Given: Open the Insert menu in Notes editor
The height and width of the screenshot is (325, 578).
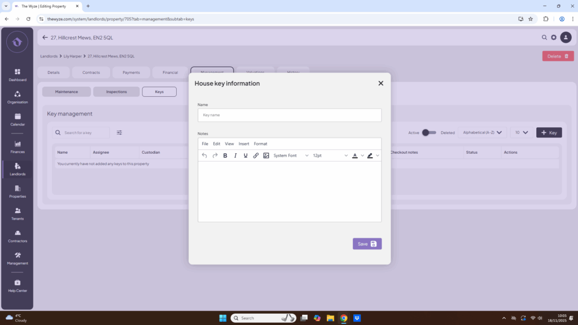Looking at the screenshot, I should 244,144.
